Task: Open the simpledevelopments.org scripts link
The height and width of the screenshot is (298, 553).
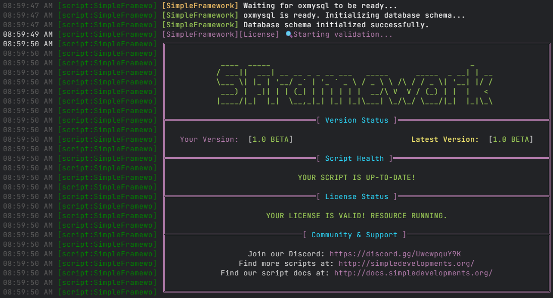Action: 406,263
